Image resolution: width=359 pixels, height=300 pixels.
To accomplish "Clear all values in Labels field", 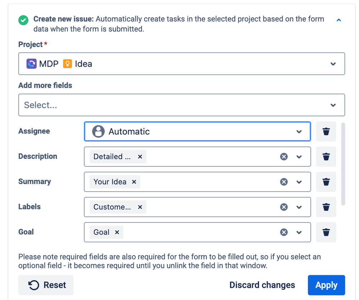I will pyautogui.click(x=284, y=207).
